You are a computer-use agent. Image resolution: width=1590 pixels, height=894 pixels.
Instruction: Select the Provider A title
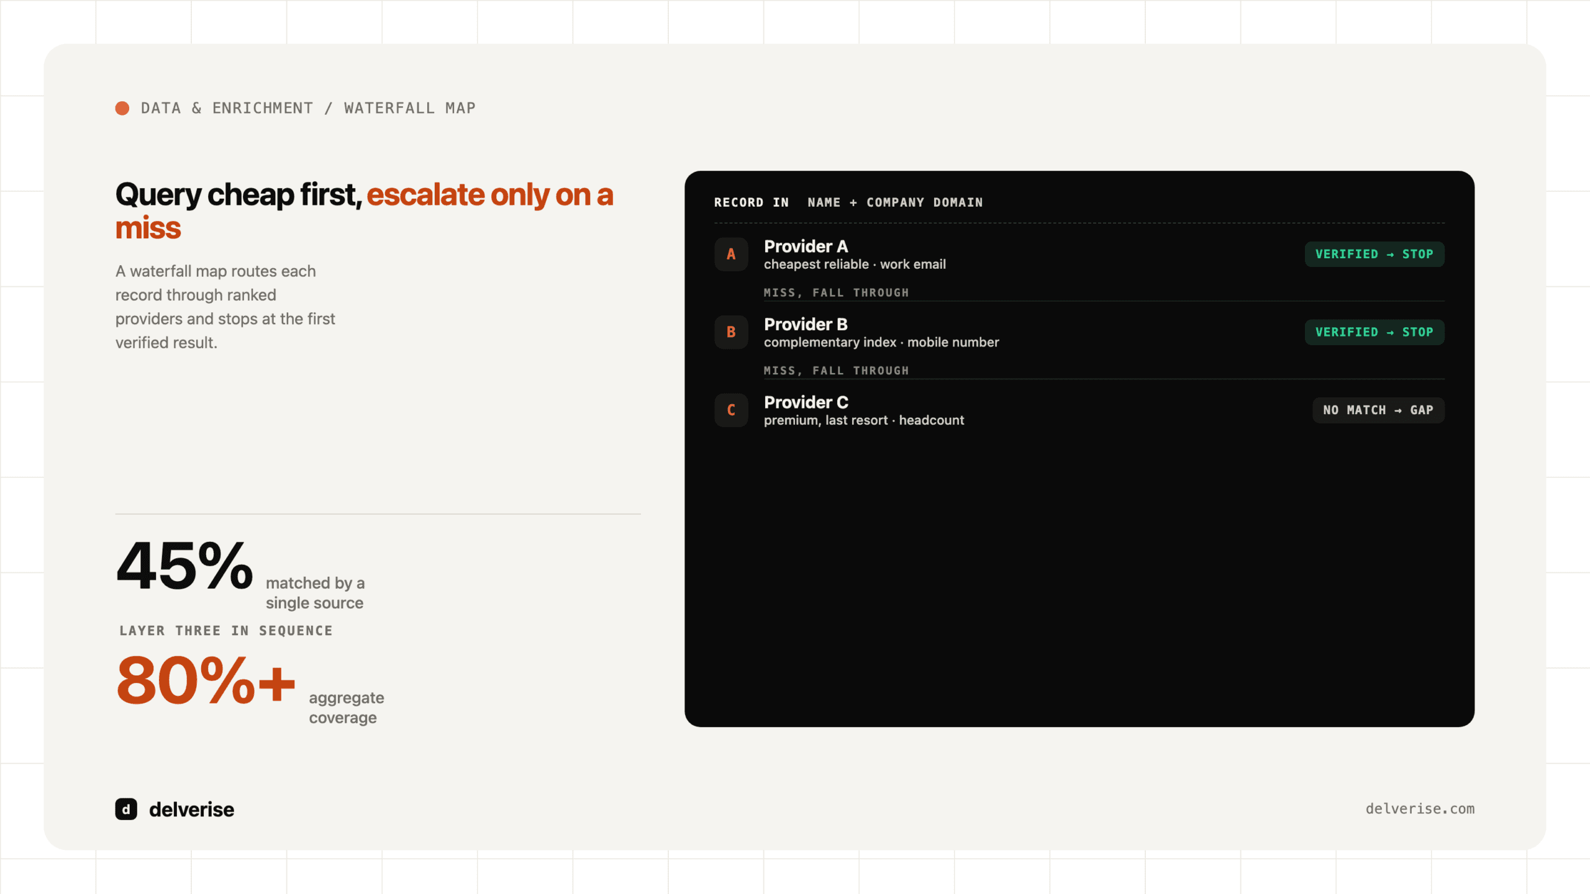click(x=806, y=246)
